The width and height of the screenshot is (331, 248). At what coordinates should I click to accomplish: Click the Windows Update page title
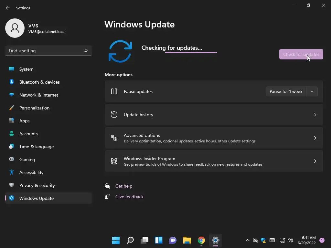tap(139, 24)
